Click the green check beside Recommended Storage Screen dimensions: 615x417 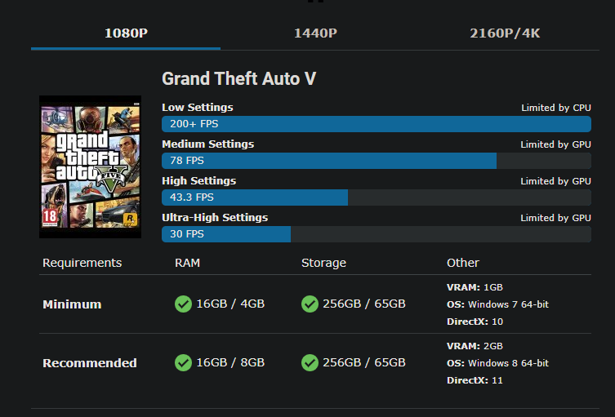[310, 362]
